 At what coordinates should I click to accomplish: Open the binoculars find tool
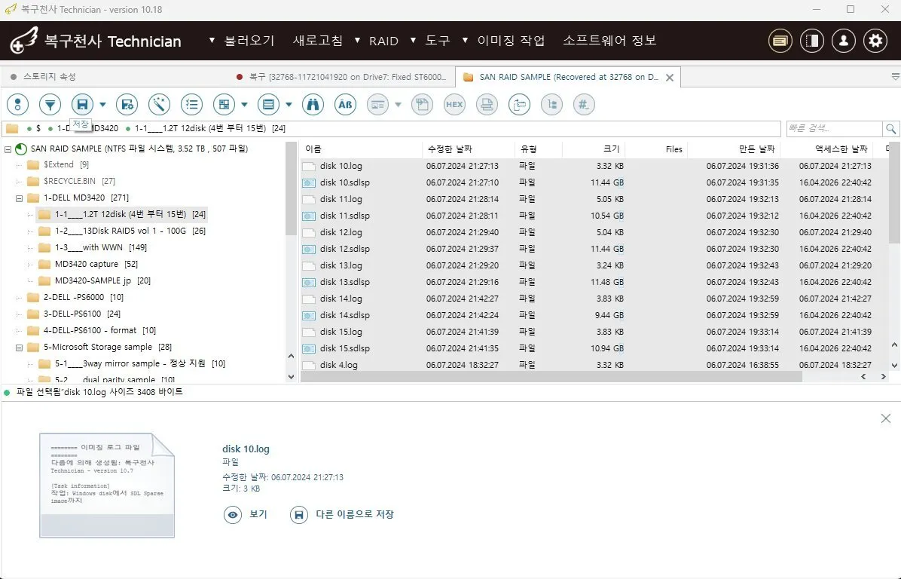tap(313, 105)
